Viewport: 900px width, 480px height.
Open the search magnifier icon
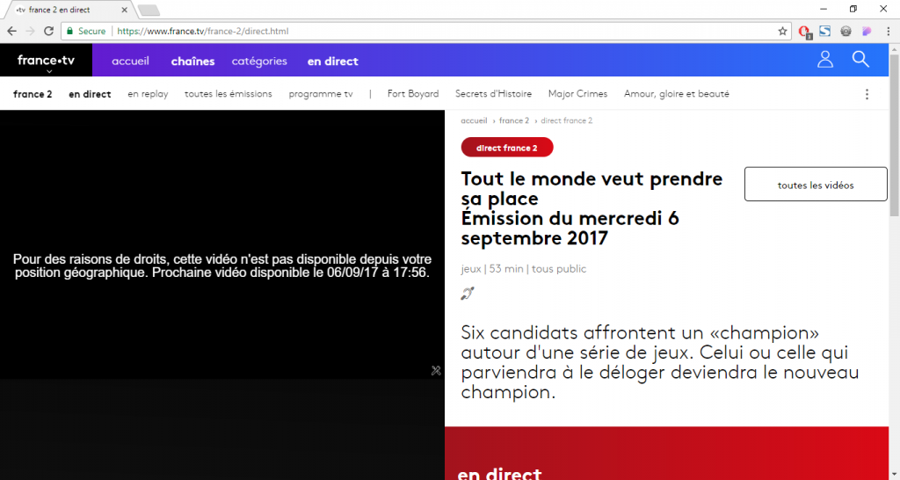[x=860, y=59]
